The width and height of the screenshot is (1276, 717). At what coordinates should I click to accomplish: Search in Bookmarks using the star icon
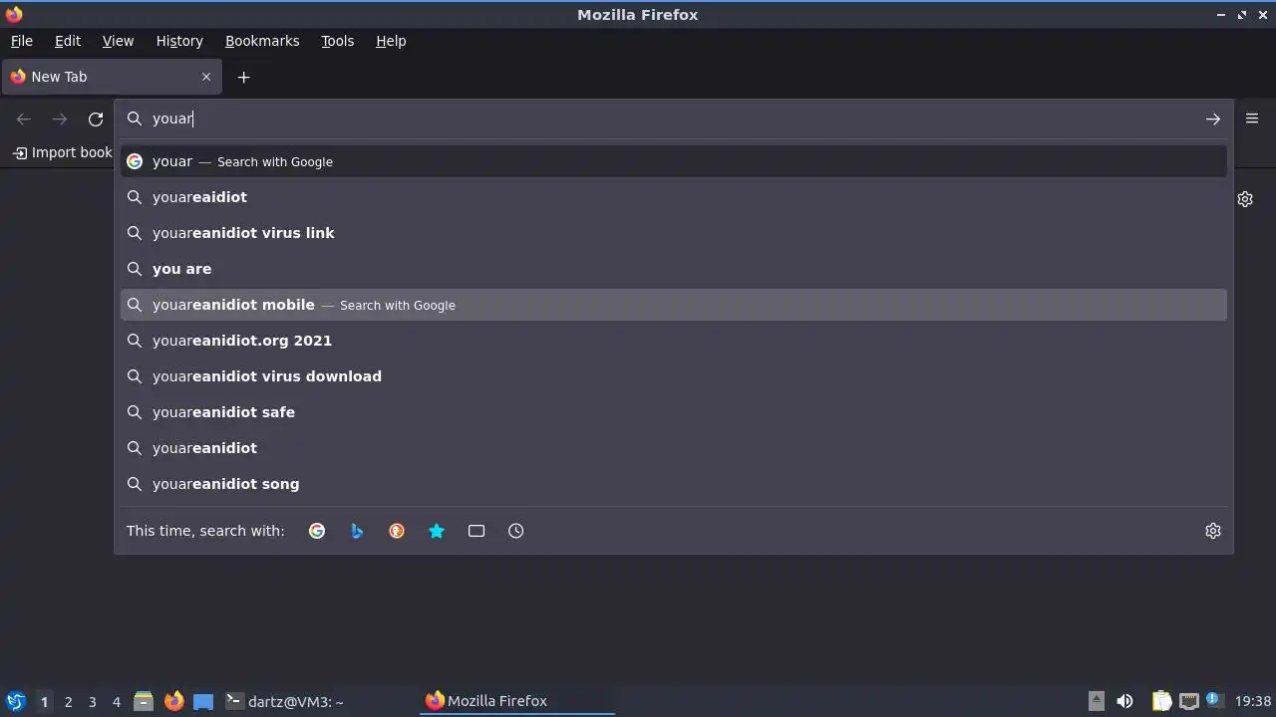(437, 531)
